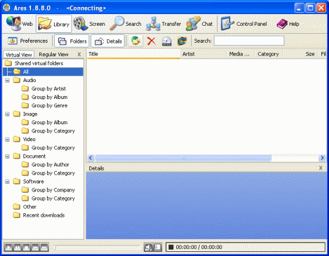Select Group by Author under Document

(46, 165)
